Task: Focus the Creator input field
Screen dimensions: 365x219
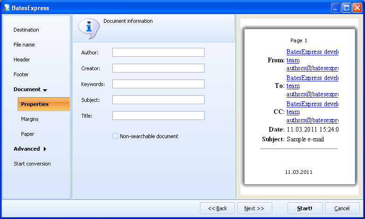Action: (158, 68)
